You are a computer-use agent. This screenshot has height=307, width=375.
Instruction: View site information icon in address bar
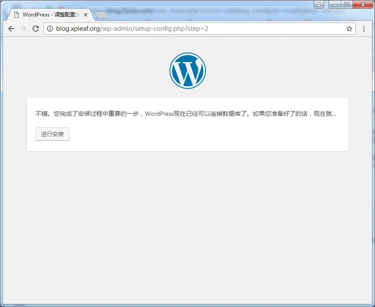pyautogui.click(x=50, y=29)
